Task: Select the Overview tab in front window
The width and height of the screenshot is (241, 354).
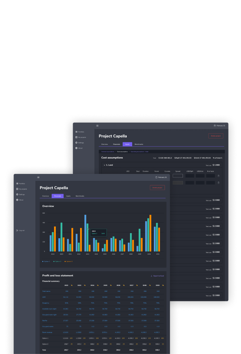Action: pyautogui.click(x=46, y=196)
